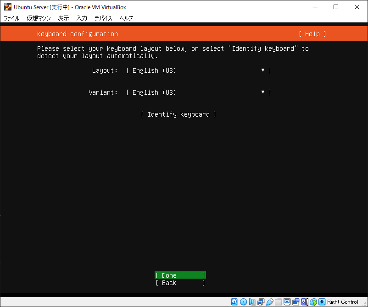
Task: Close the VirtualBox window
Action: [357, 7]
